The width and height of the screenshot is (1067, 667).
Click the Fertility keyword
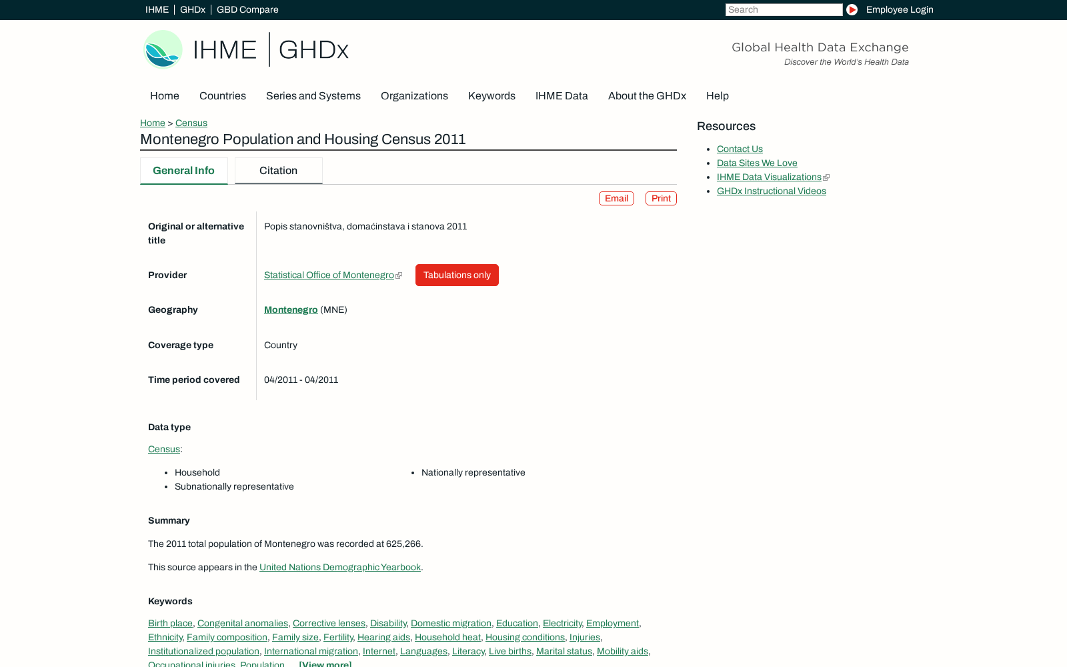point(338,637)
